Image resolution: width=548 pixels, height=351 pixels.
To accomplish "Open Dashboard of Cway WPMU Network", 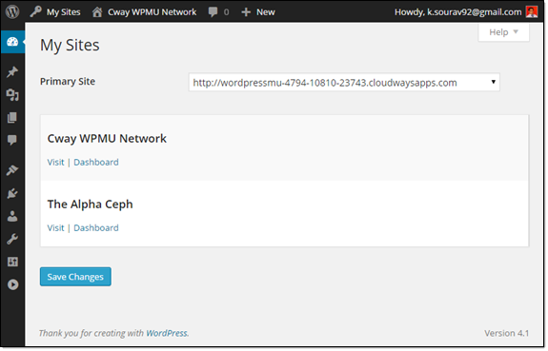I will (96, 163).
